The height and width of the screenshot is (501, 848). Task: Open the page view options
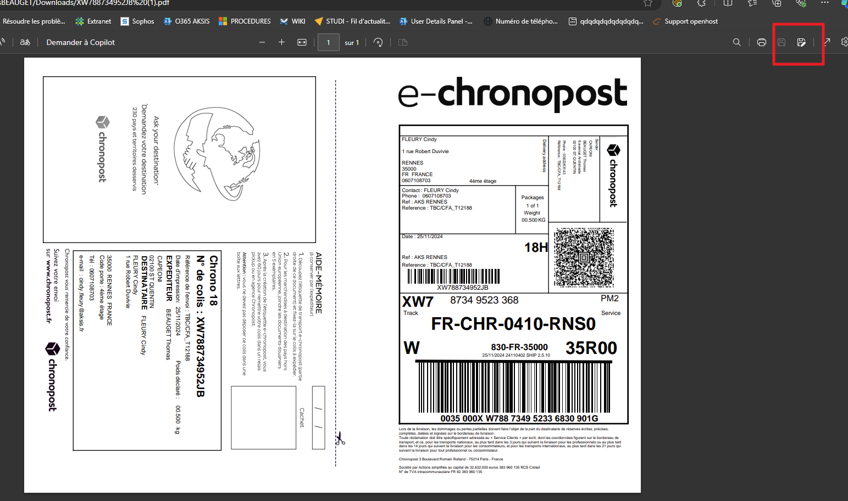coord(403,42)
